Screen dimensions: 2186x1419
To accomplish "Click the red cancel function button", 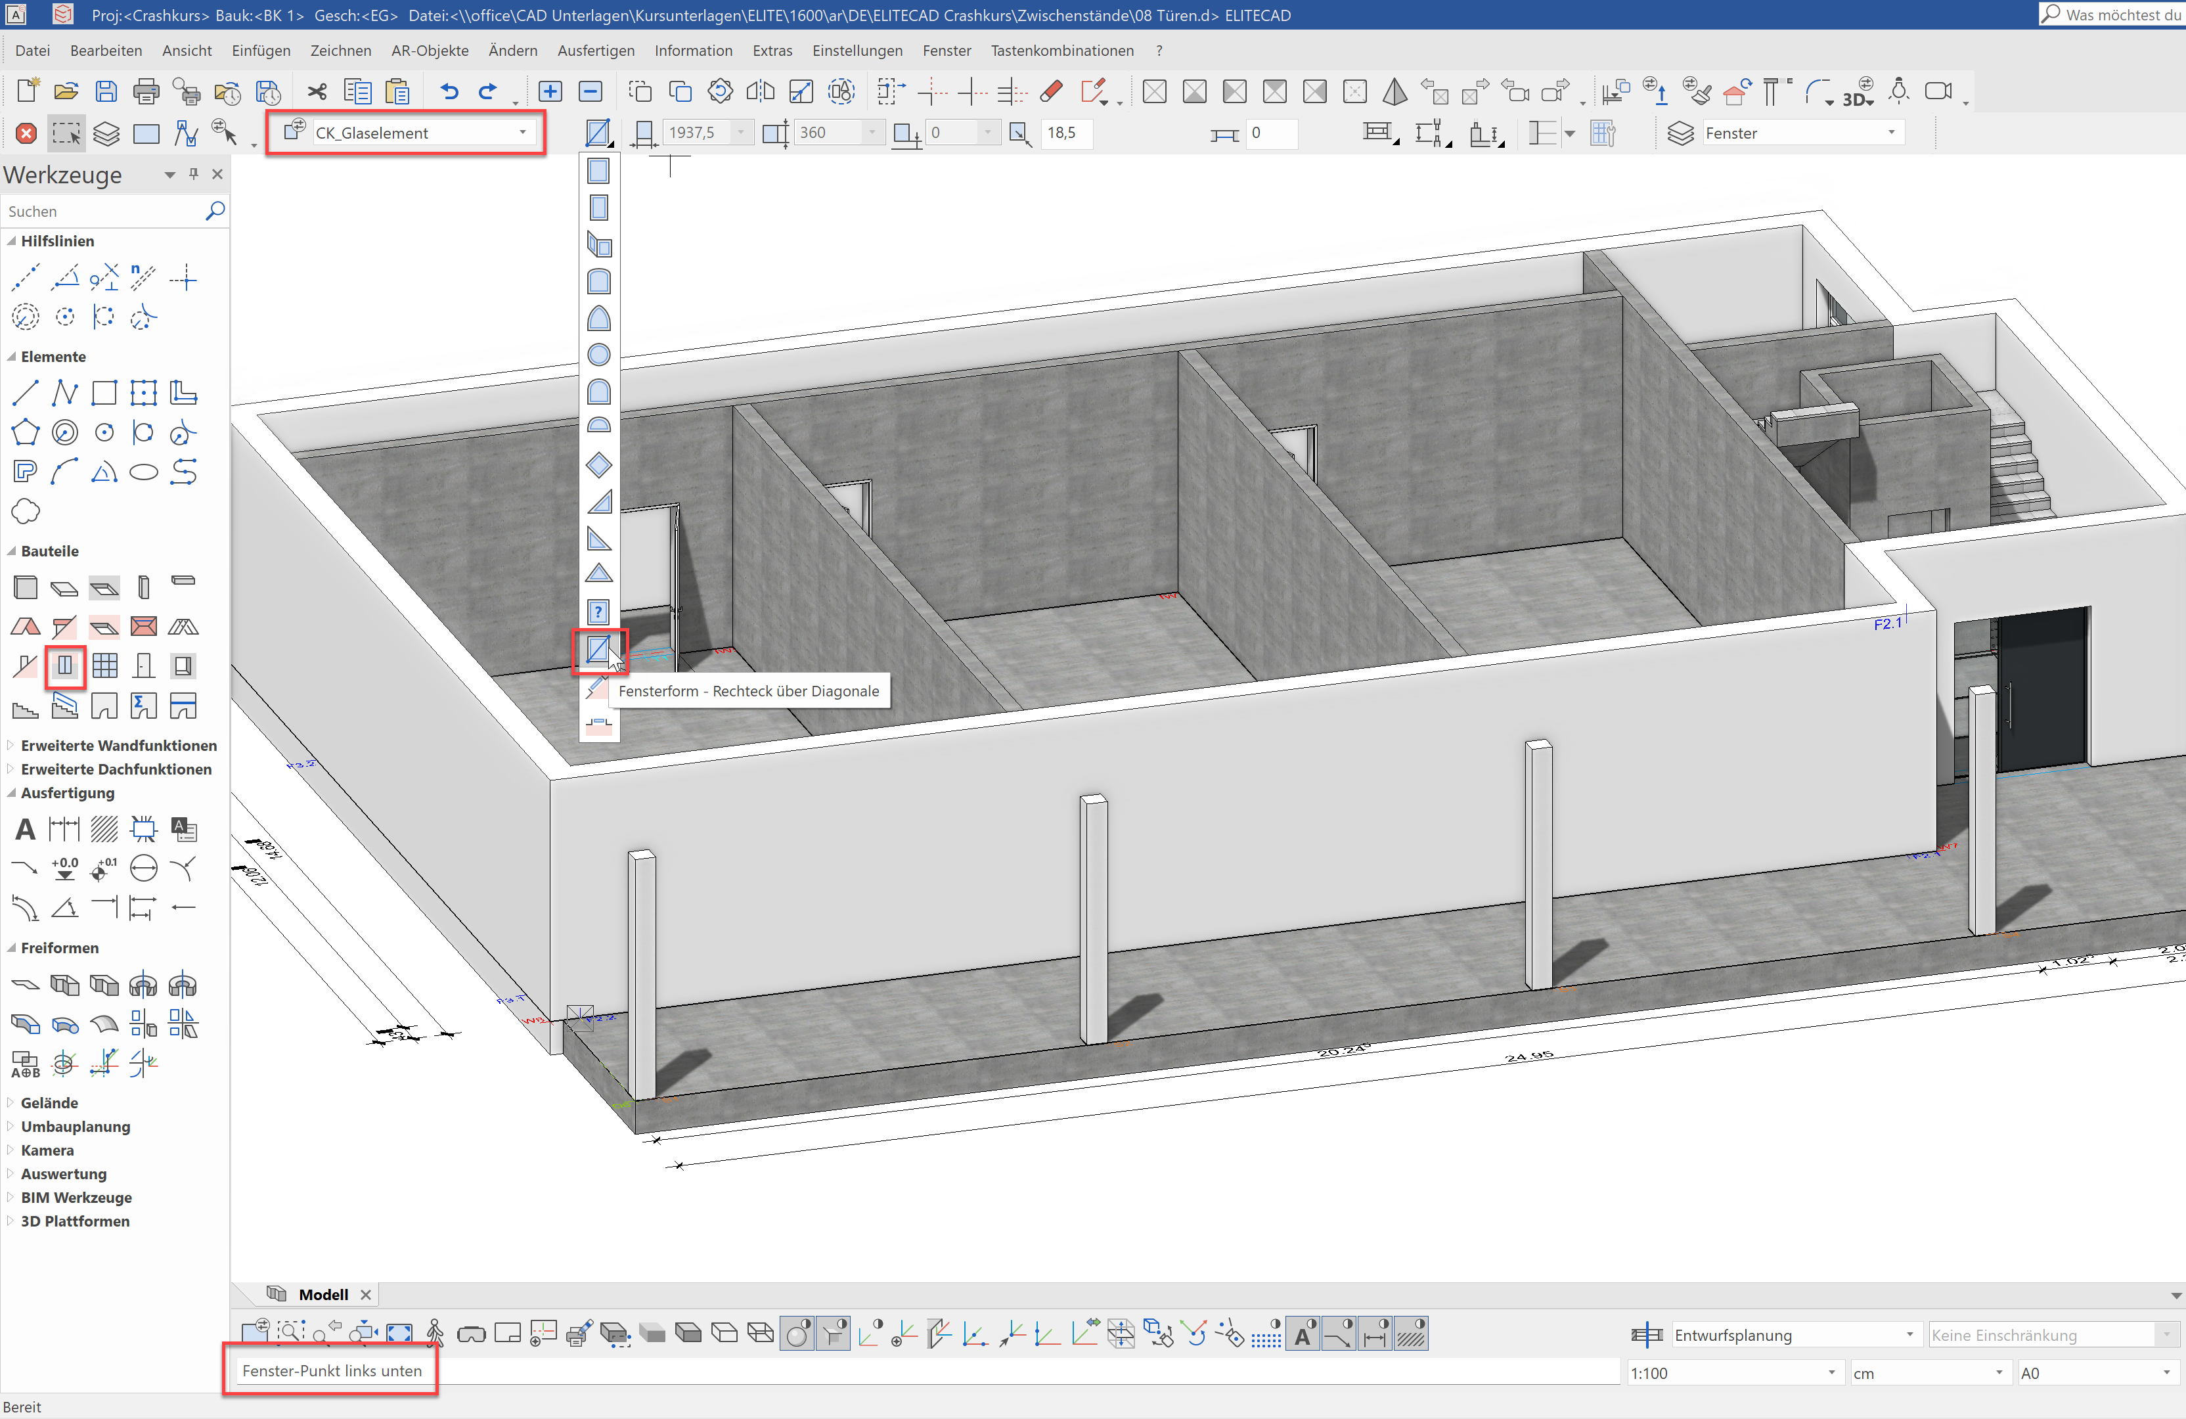I will (x=27, y=133).
